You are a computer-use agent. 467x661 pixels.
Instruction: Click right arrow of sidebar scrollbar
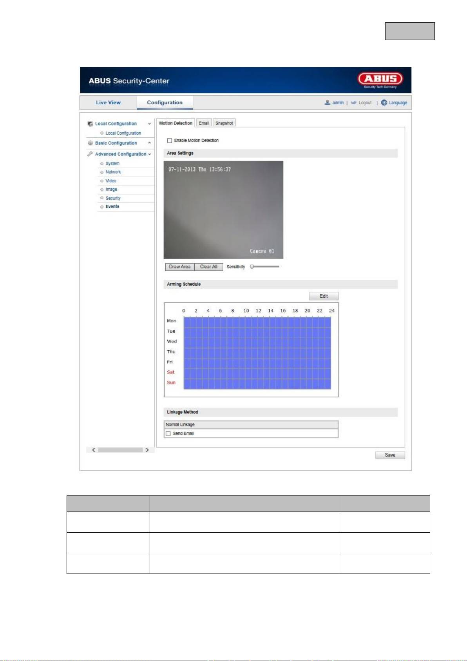[x=147, y=450]
